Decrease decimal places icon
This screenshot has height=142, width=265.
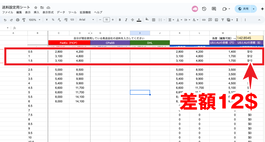point(59,20)
